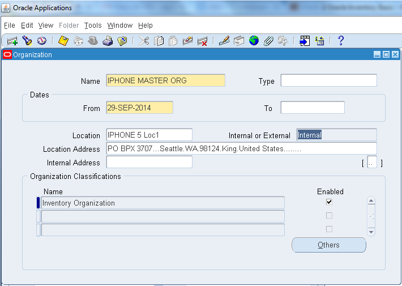
Task: Click the Folder Tools toolbar icon
Action: (283, 41)
